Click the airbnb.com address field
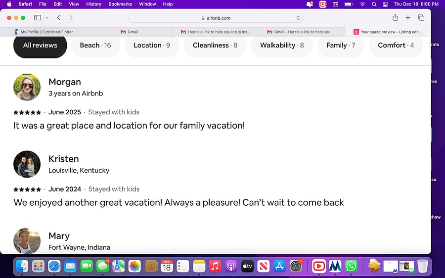Screen dimensions: 445x278 [216, 18]
